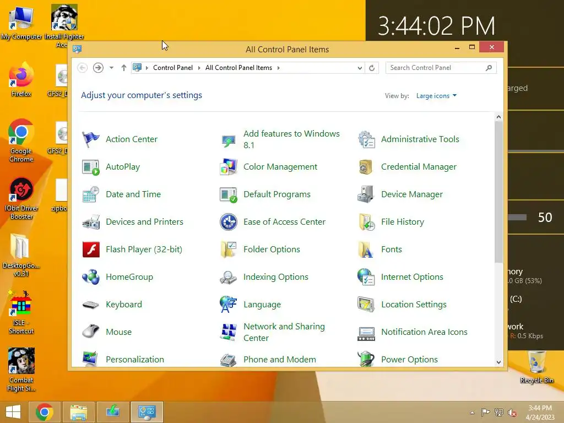Click the Internet Options globe icon
This screenshot has height=423, width=564.
366,277
